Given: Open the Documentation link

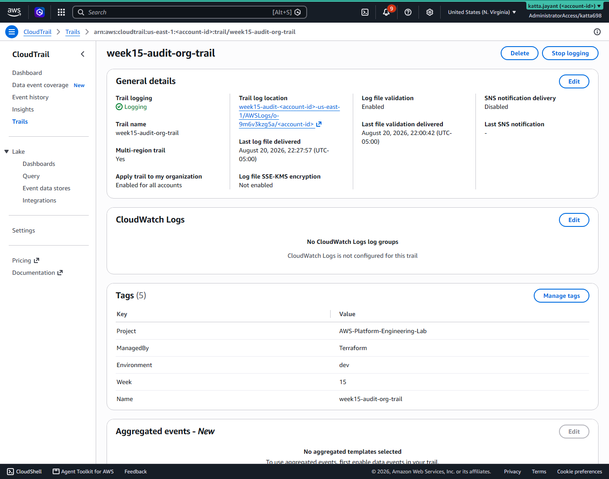Looking at the screenshot, I should coord(33,273).
